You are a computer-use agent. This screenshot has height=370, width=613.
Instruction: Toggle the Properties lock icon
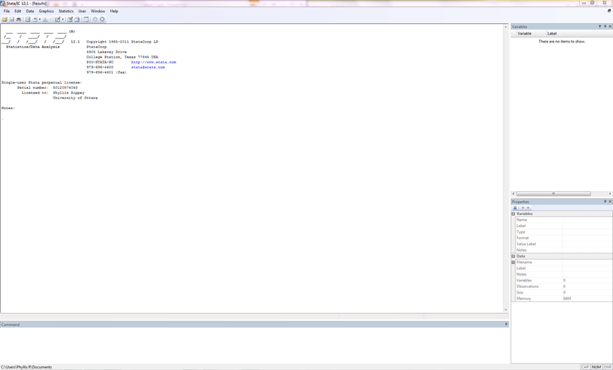pos(515,208)
